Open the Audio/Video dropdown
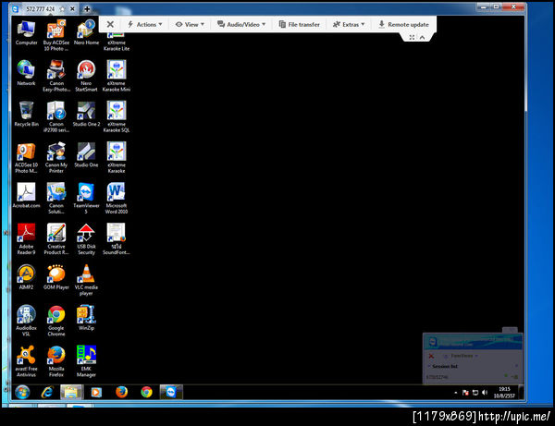 point(241,24)
